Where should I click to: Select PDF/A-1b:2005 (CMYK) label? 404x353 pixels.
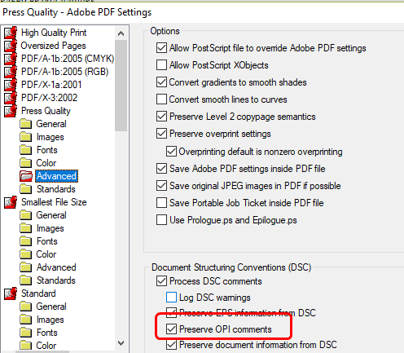click(x=68, y=59)
